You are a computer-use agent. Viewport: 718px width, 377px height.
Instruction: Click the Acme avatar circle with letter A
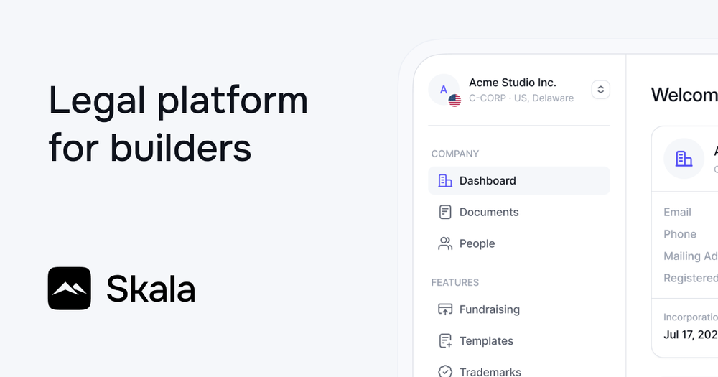point(444,89)
